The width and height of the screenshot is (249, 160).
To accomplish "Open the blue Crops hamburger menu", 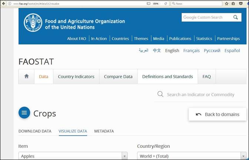I will (24, 113).
